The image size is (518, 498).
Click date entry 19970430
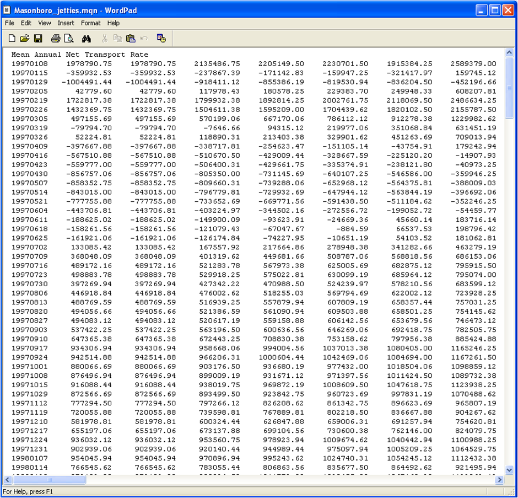point(30,174)
